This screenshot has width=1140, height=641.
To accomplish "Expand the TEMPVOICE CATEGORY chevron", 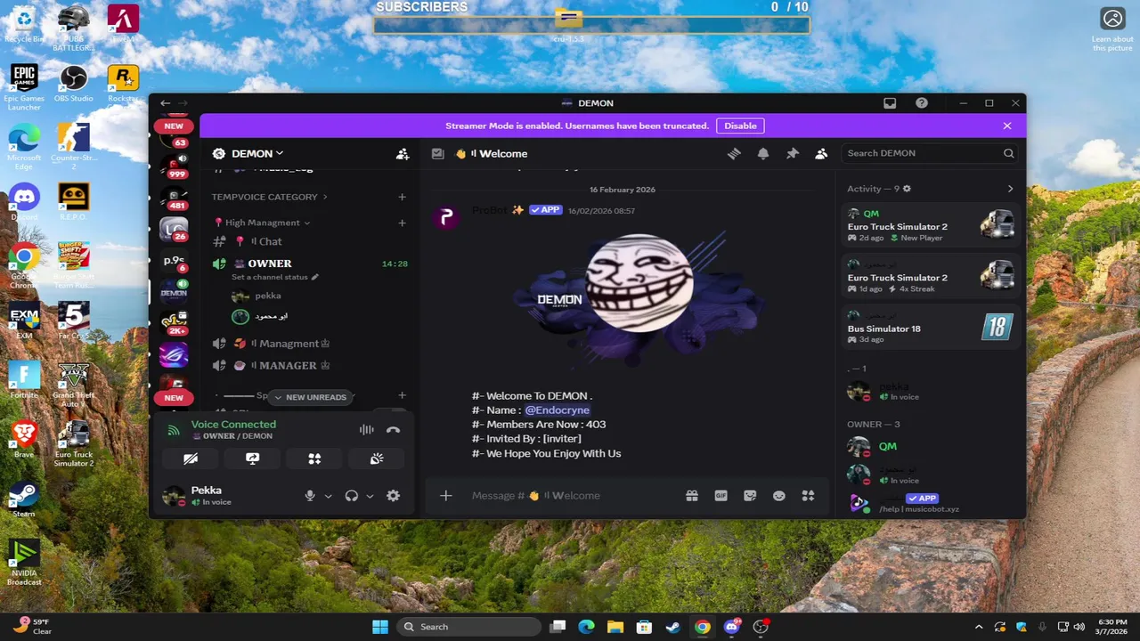I will [325, 197].
